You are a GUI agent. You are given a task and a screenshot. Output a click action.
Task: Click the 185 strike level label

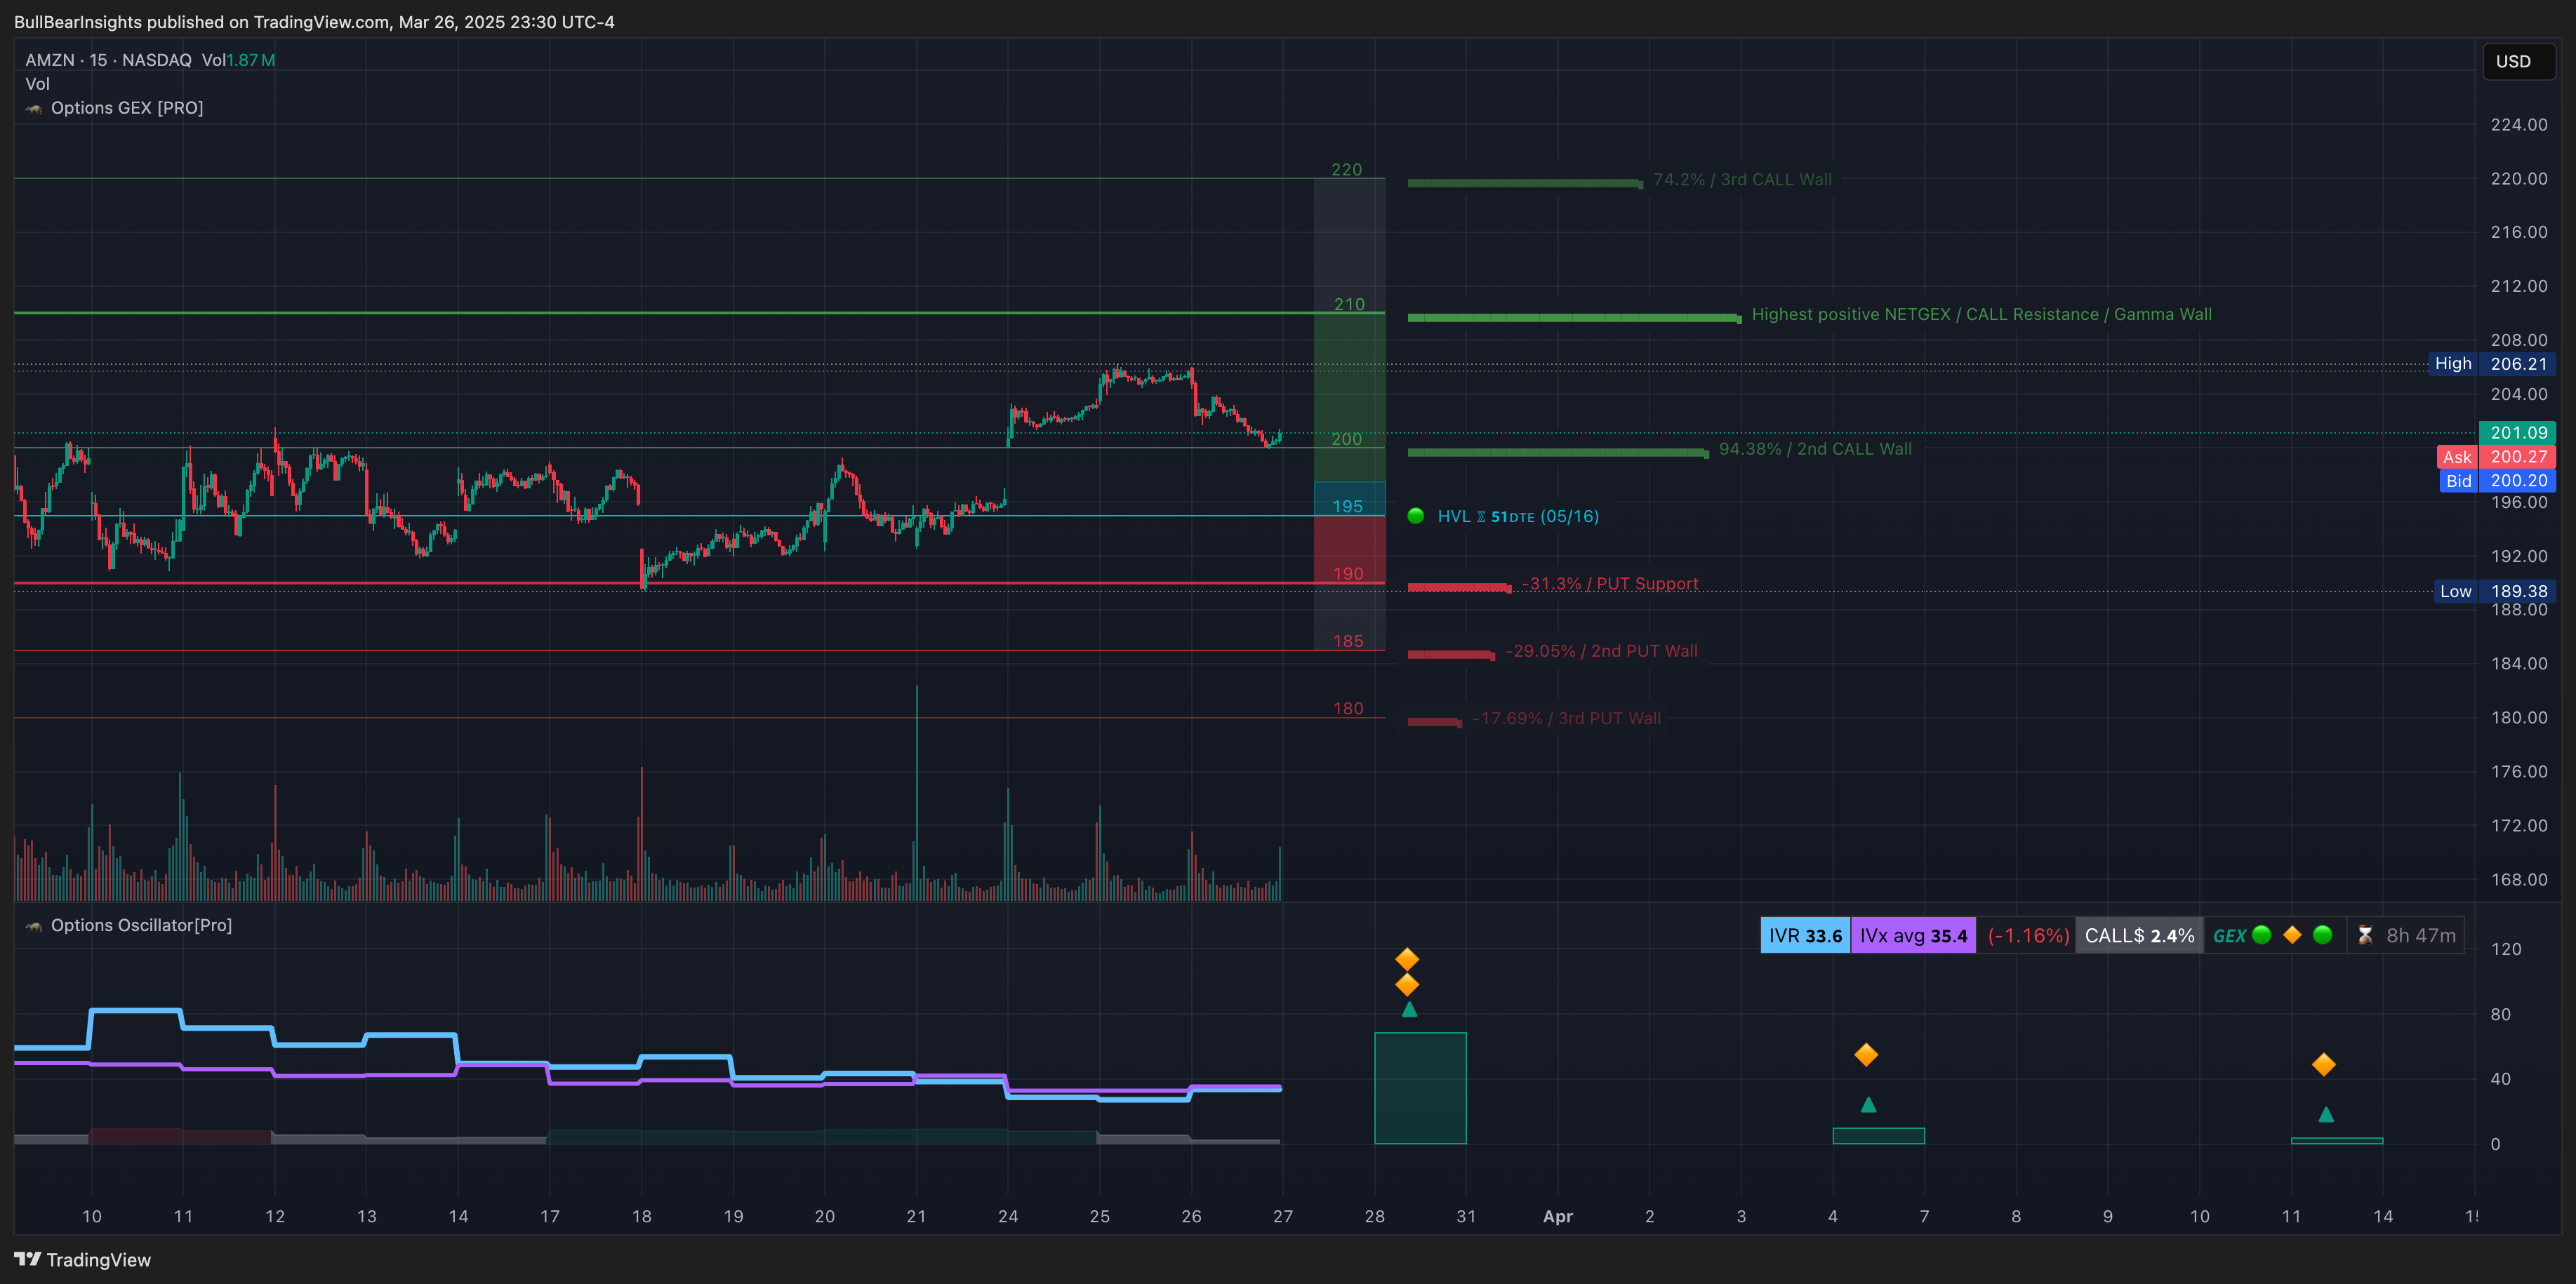(1347, 641)
